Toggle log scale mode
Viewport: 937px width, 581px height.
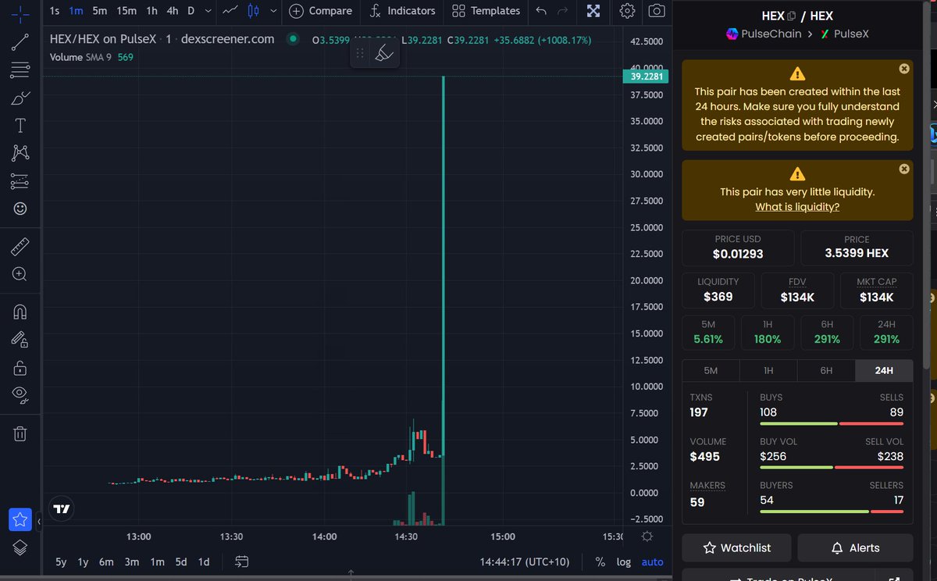pyautogui.click(x=623, y=561)
